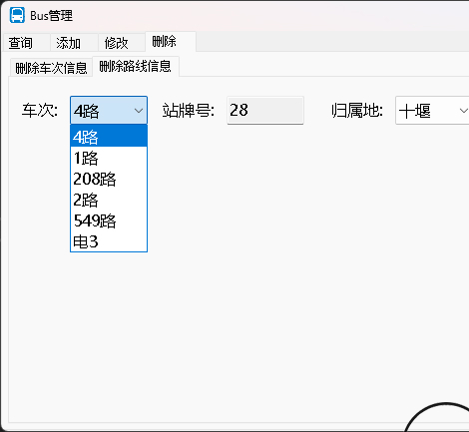Choose the highlighted 4路 list option
Image resolution: width=469 pixels, height=432 pixels.
109,137
